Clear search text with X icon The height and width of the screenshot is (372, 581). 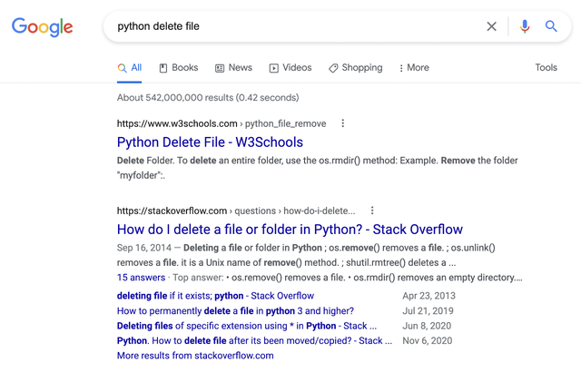[x=491, y=26]
